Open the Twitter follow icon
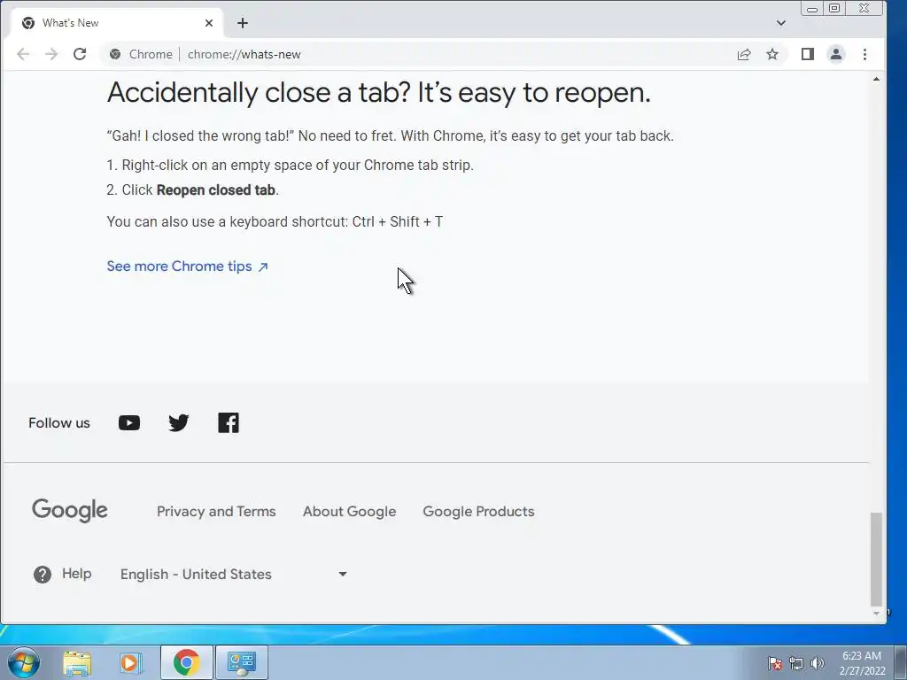 tap(179, 423)
